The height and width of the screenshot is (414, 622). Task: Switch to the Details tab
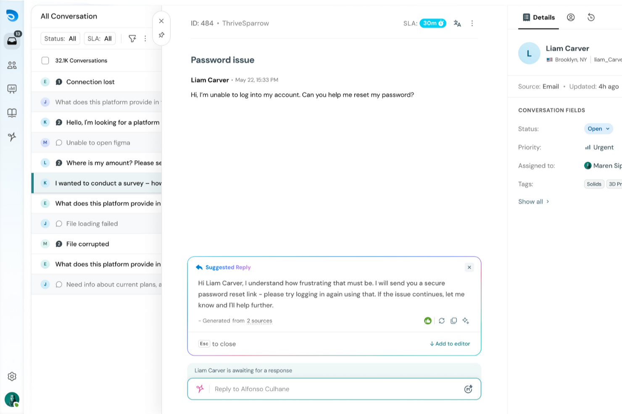click(x=538, y=17)
